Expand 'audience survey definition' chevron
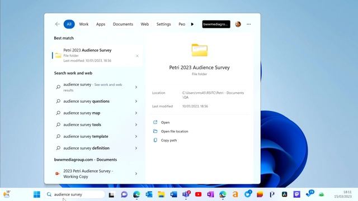Viewport: 358px width, 201px height. (136, 148)
